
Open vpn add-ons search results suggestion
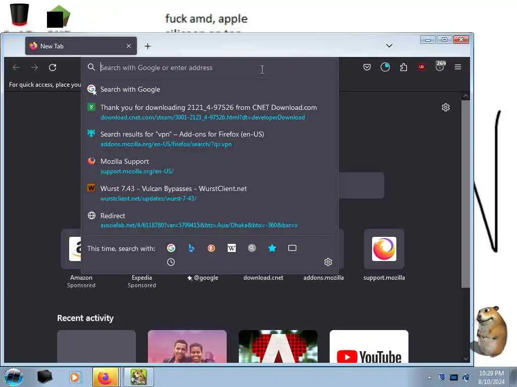pyautogui.click(x=210, y=139)
